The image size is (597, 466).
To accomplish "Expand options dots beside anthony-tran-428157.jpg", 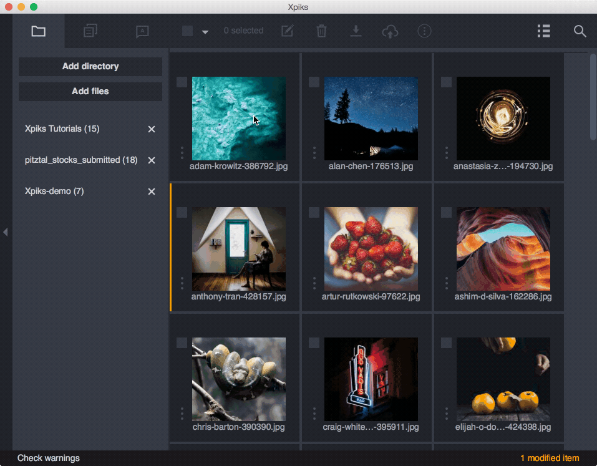I will (x=182, y=283).
